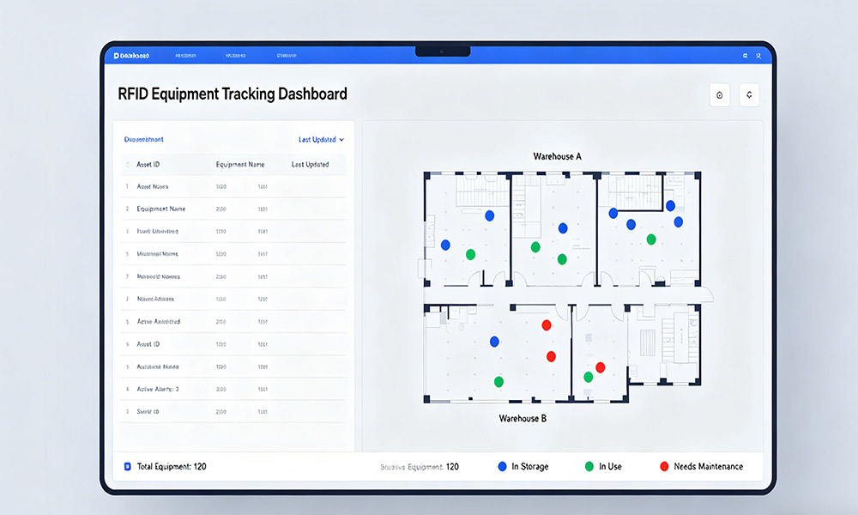Click the refresh icon near the dashboard title

pos(748,94)
